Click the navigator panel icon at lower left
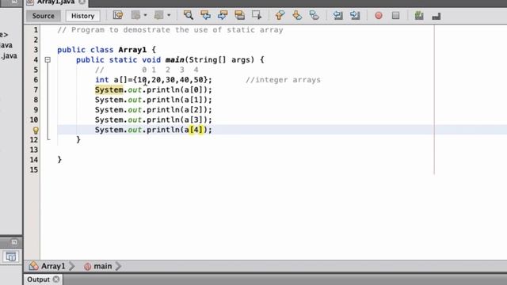The image size is (507, 285). coord(10,256)
